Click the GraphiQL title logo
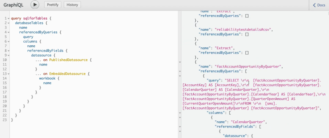The image size is (329, 138). pyautogui.click(x=13, y=5)
